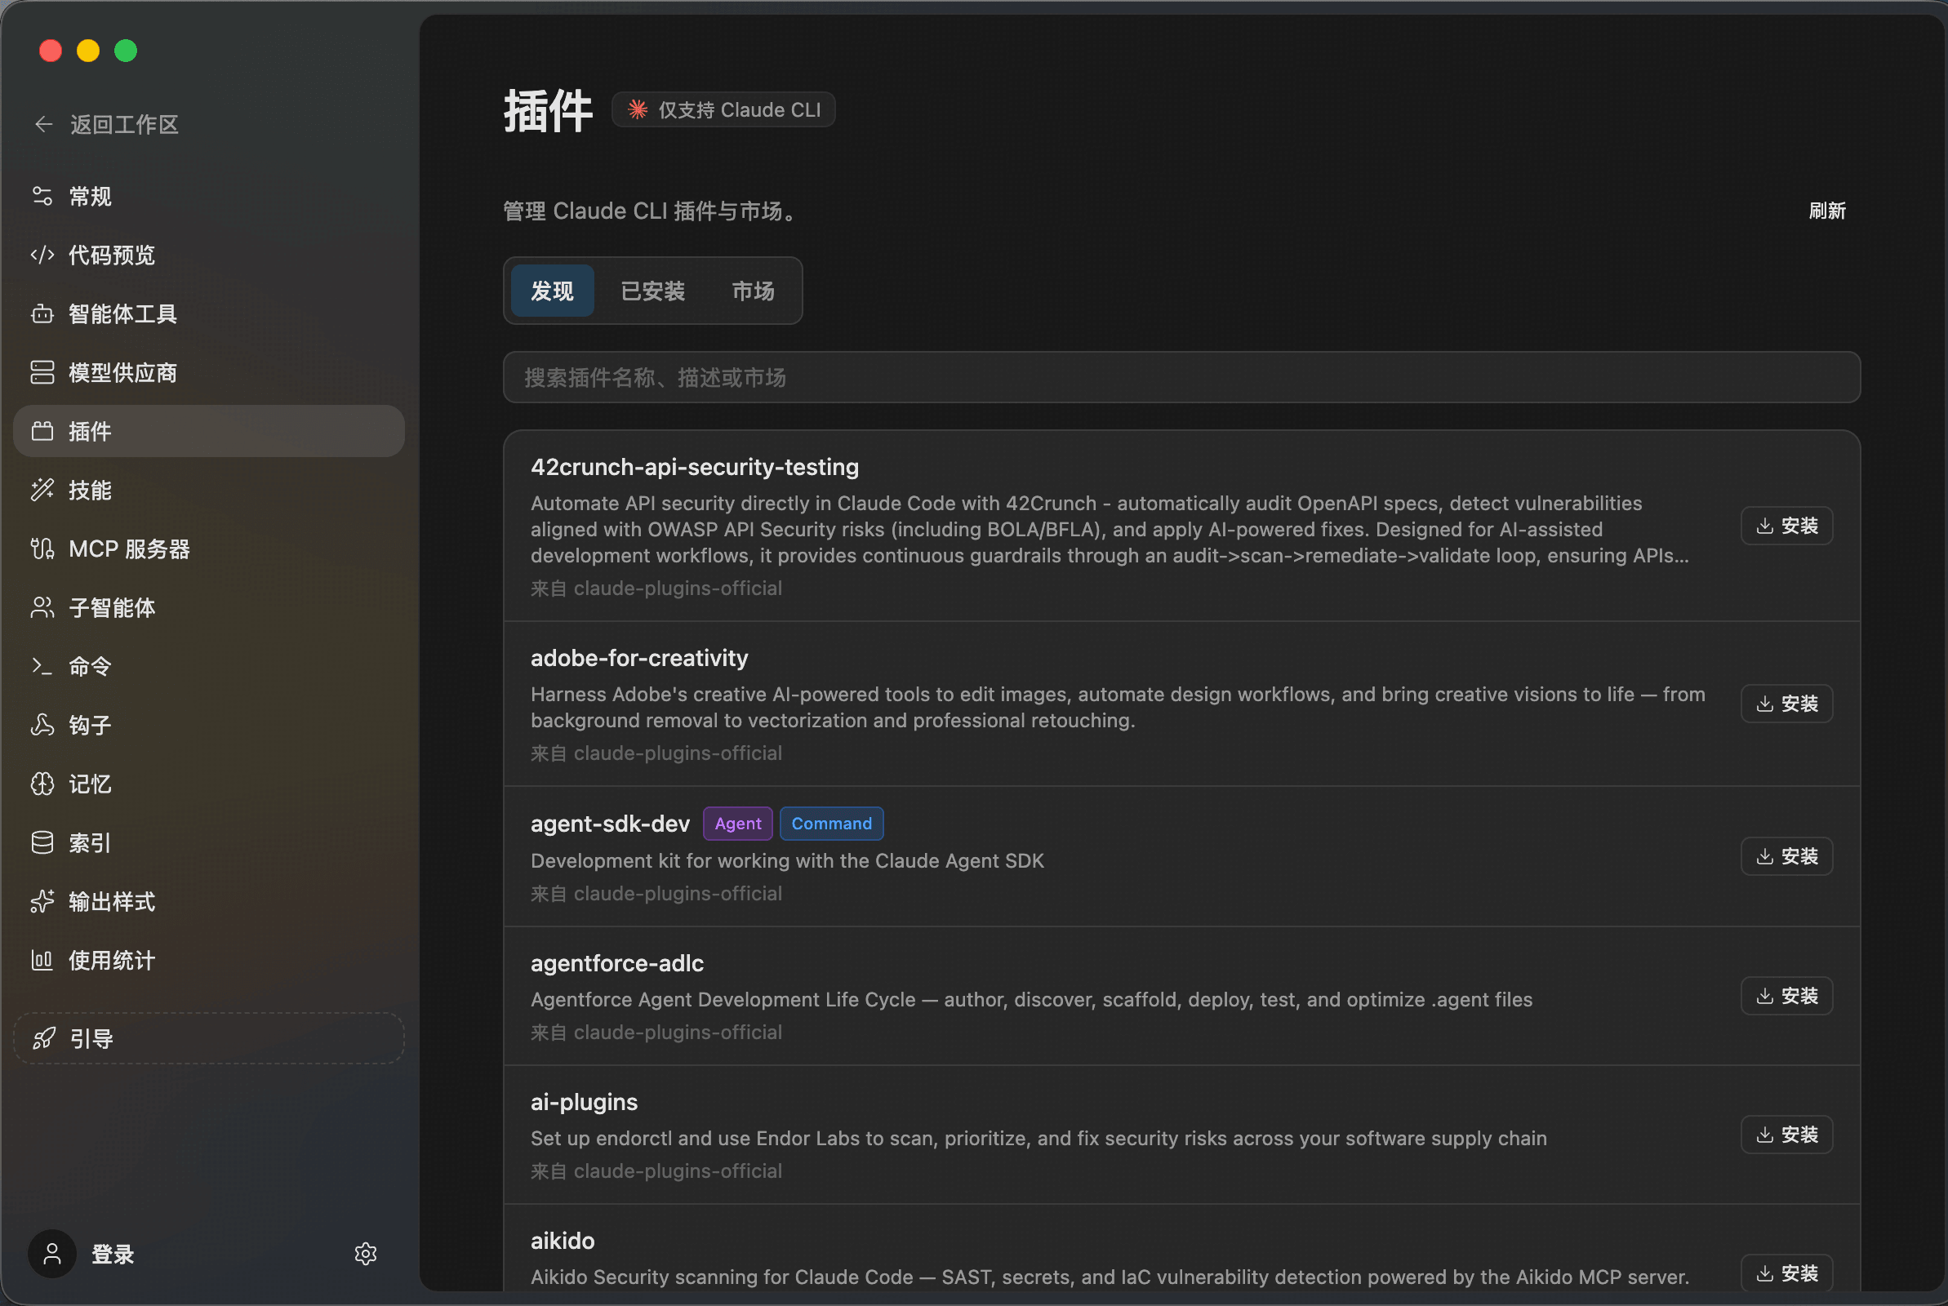Click the 钩子 webhook icon
1948x1306 pixels.
coord(42,726)
